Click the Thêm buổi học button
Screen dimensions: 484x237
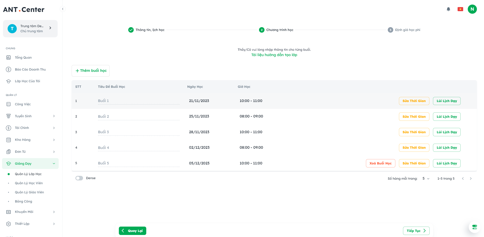click(x=91, y=71)
